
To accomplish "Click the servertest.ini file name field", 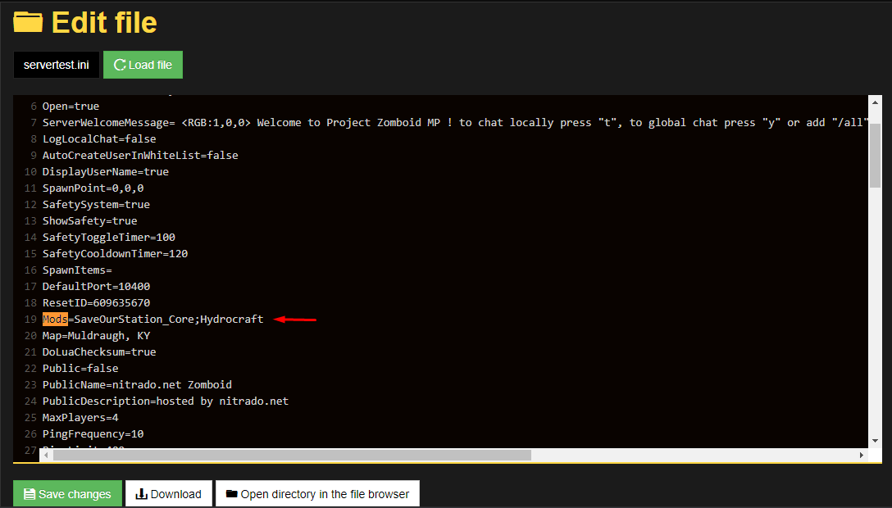I will pos(57,65).
